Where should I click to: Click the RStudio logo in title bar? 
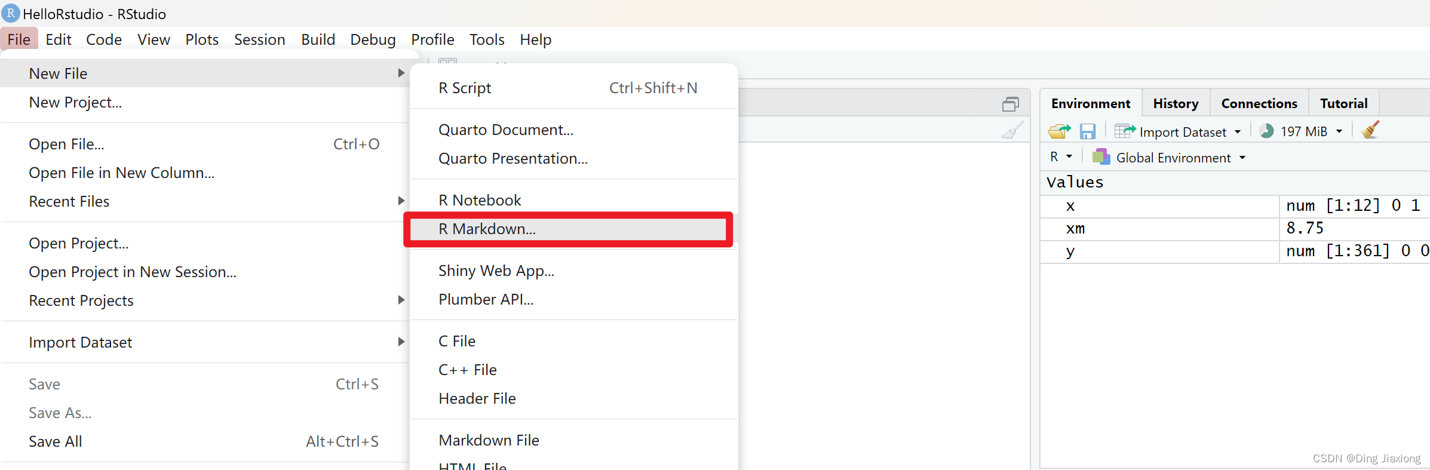click(11, 13)
